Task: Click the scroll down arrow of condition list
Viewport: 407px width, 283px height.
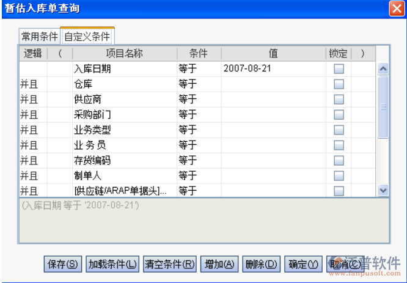Action: coord(384,191)
